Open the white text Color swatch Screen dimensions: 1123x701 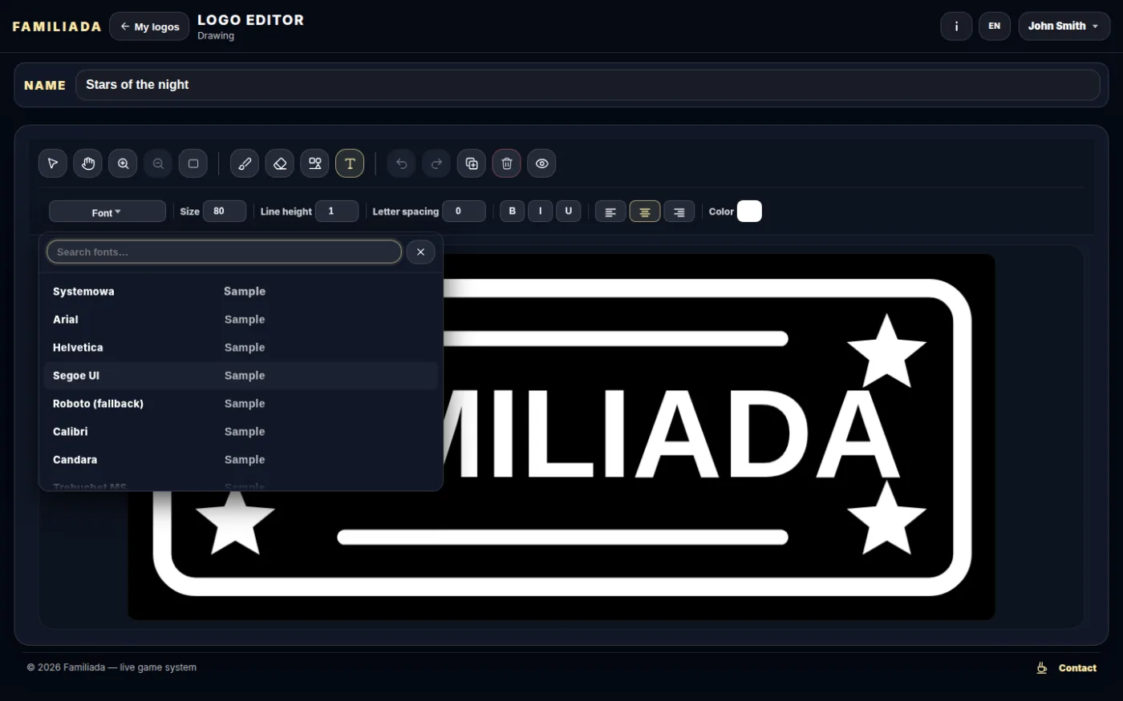pos(749,212)
